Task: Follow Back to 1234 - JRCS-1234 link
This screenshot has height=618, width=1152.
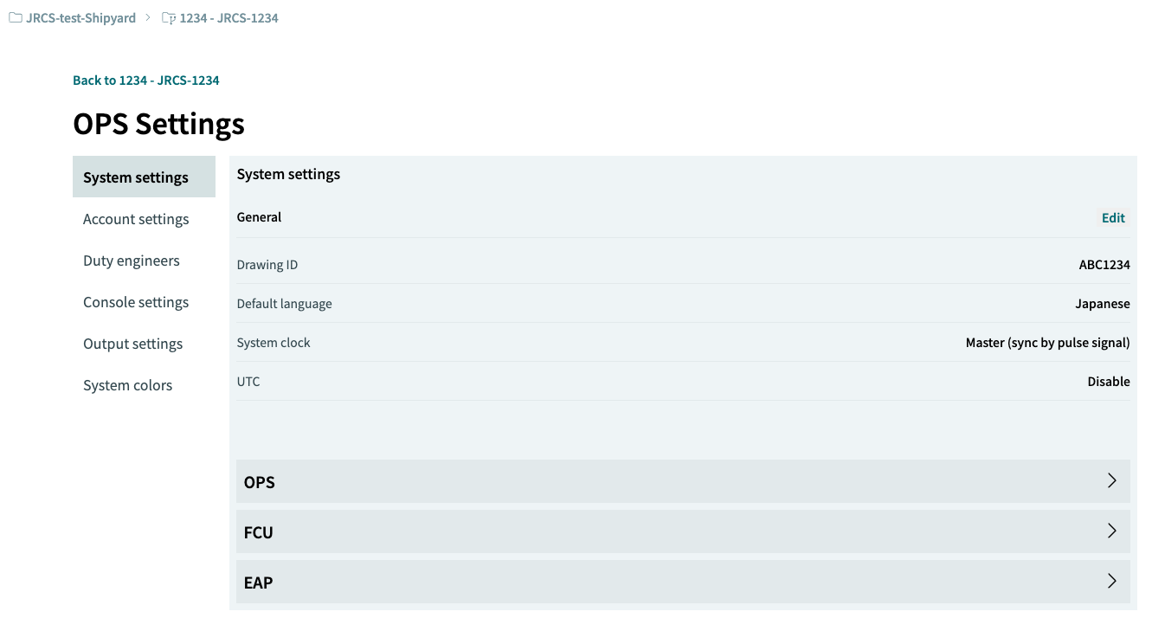Action: click(x=146, y=80)
